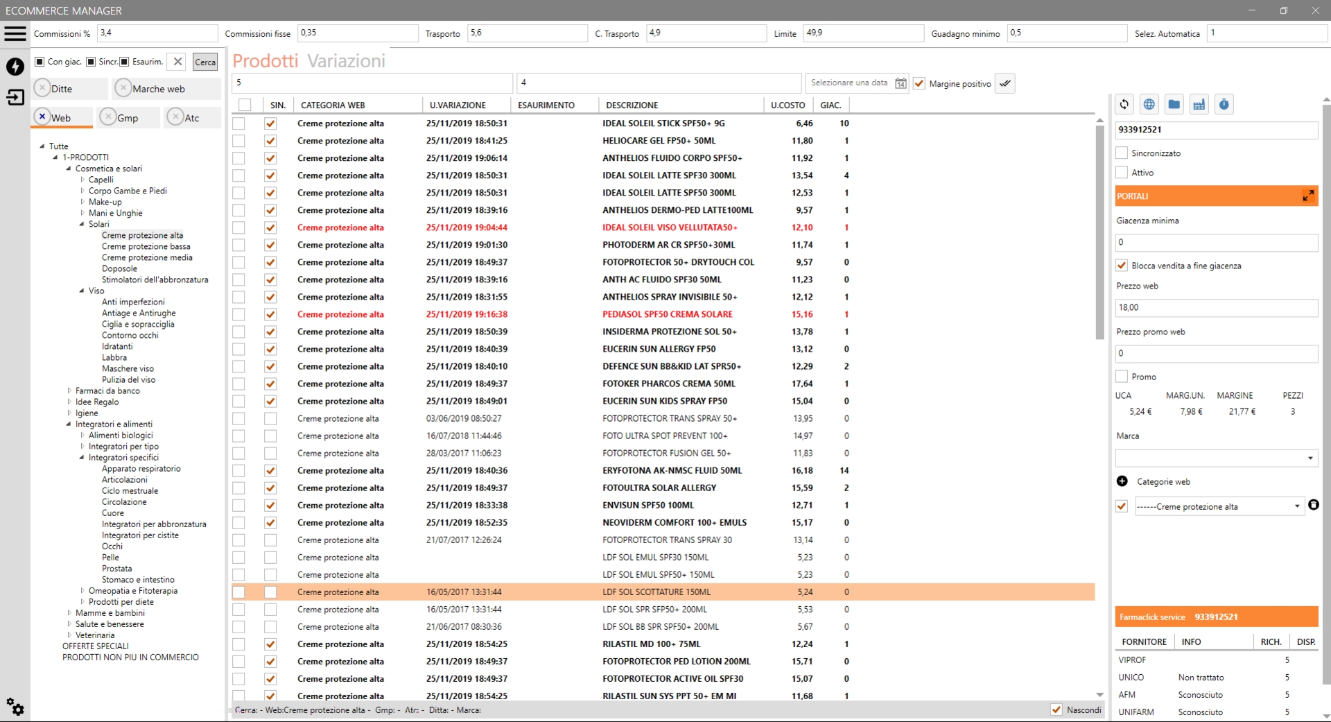Click the Cerca button
This screenshot has width=1331, height=722.
click(x=205, y=62)
